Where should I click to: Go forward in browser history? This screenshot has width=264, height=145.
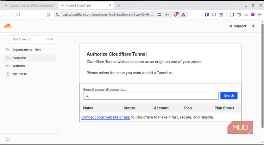(12, 15)
